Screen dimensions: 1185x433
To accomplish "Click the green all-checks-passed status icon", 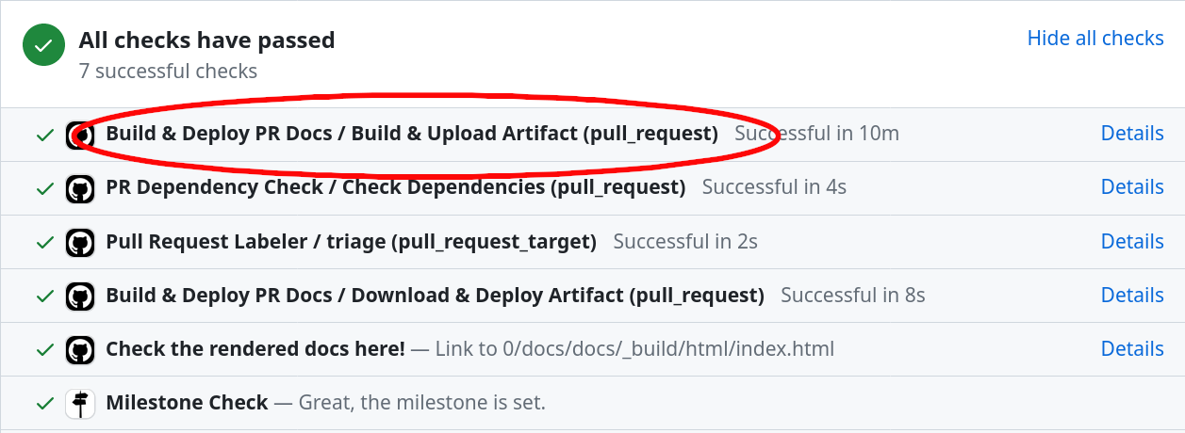I will click(x=43, y=46).
